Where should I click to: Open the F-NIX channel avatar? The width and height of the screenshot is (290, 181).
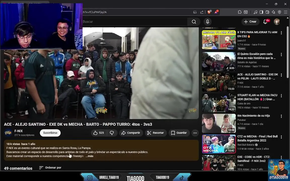(x=8, y=133)
